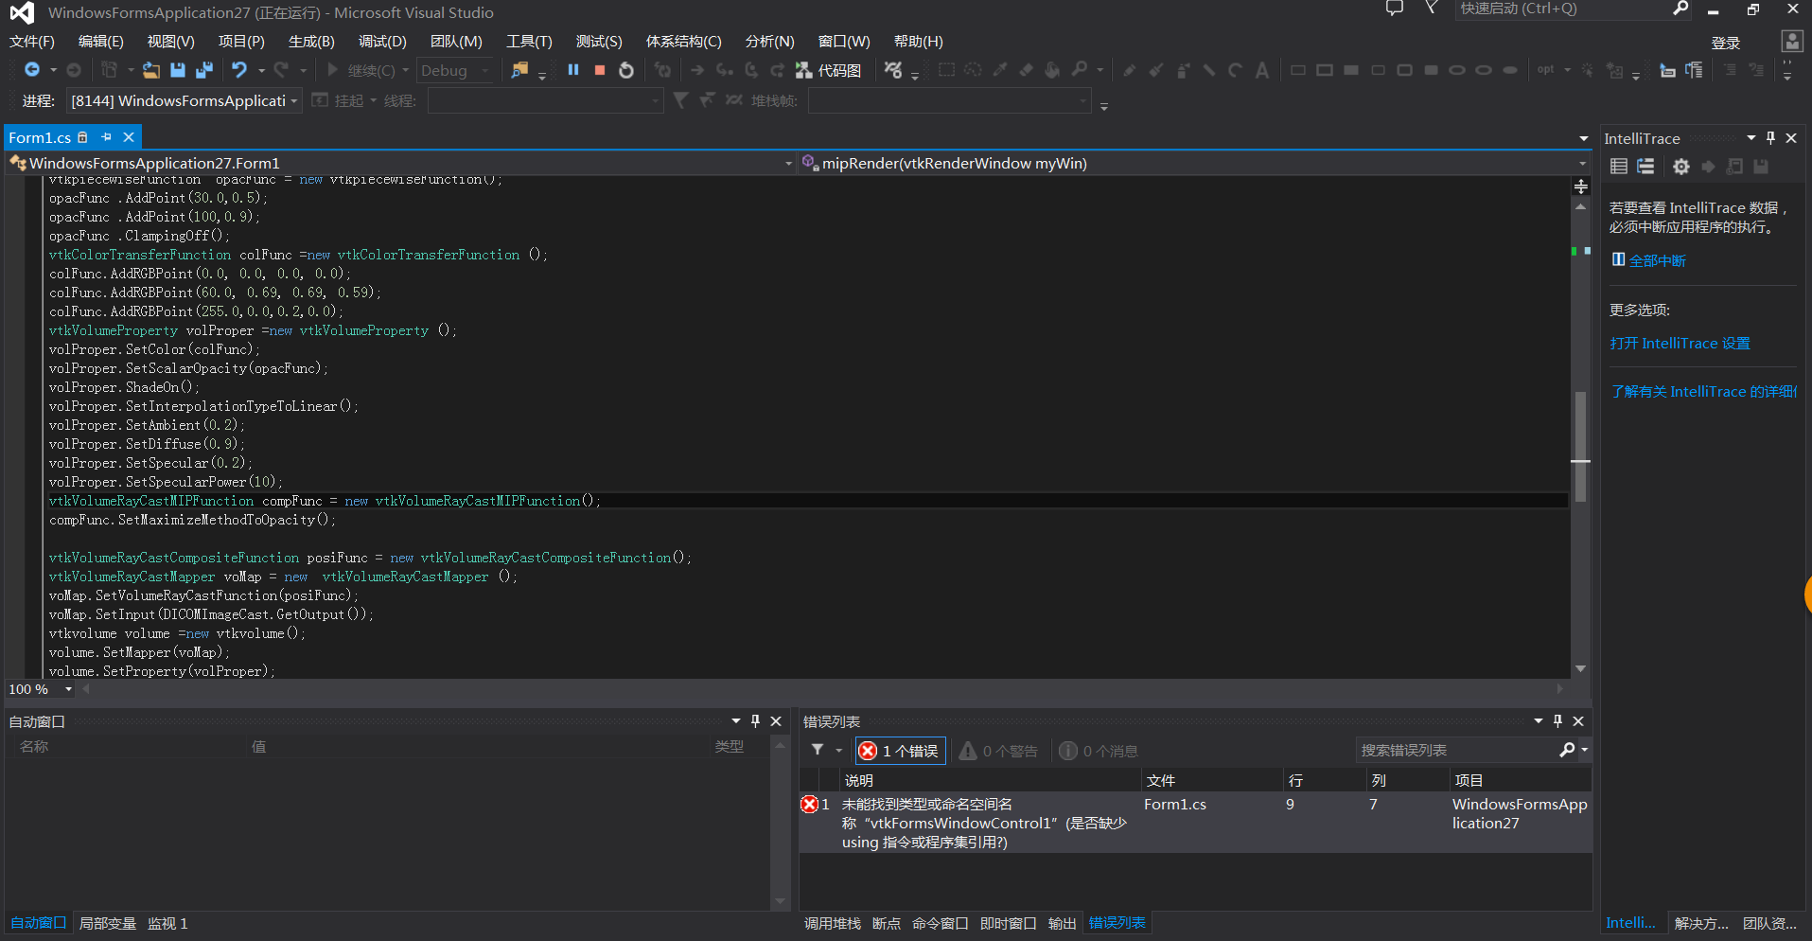Select the pencil tool icon

tap(1129, 70)
